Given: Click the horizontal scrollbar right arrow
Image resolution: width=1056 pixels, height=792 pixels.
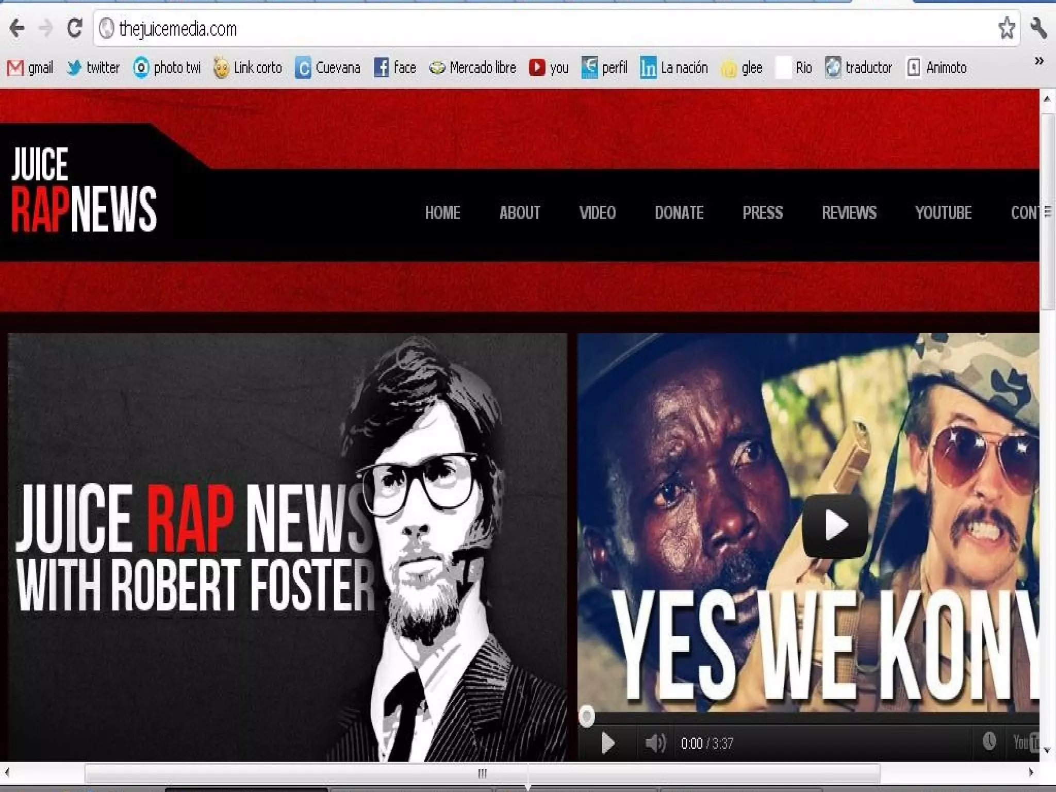Looking at the screenshot, I should click(x=1031, y=772).
